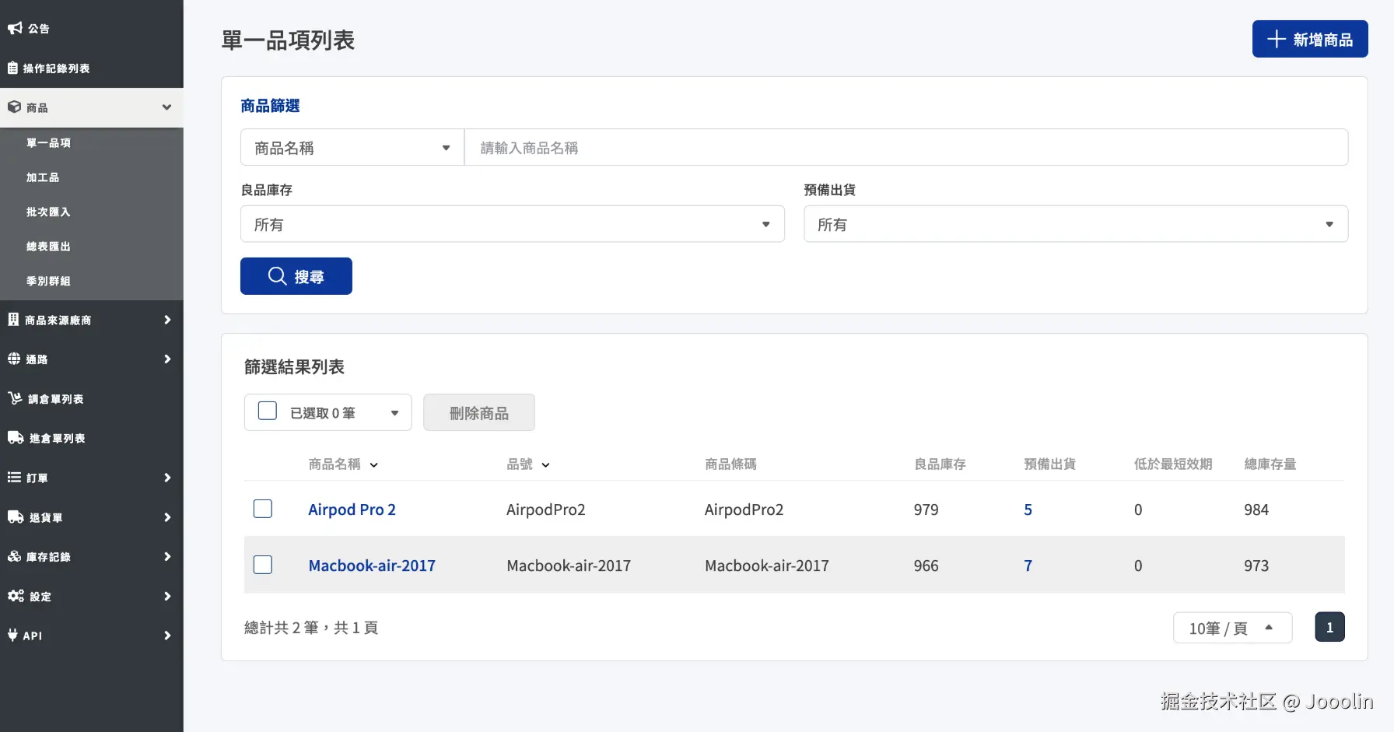
Task: Open the 預備出貨 filter dropdown
Action: coord(1075,225)
